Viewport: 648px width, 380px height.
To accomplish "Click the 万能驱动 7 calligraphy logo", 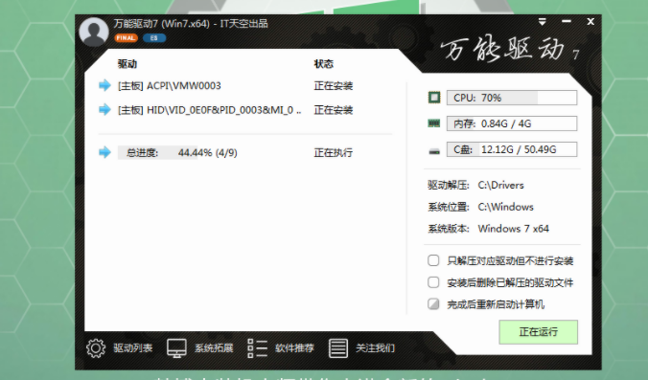I will coord(510,50).
